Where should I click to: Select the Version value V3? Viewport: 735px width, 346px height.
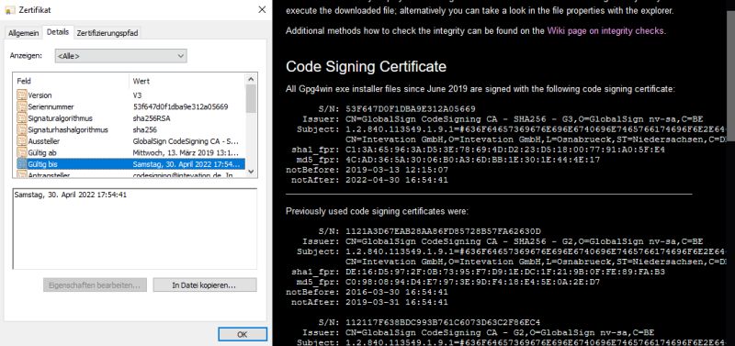137,95
